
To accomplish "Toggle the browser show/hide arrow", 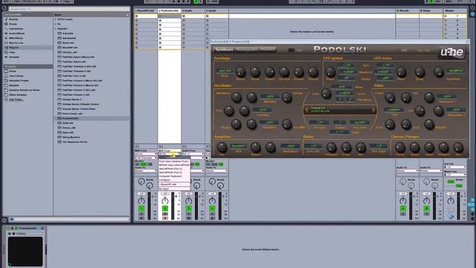I will pyautogui.click(x=4, y=8).
